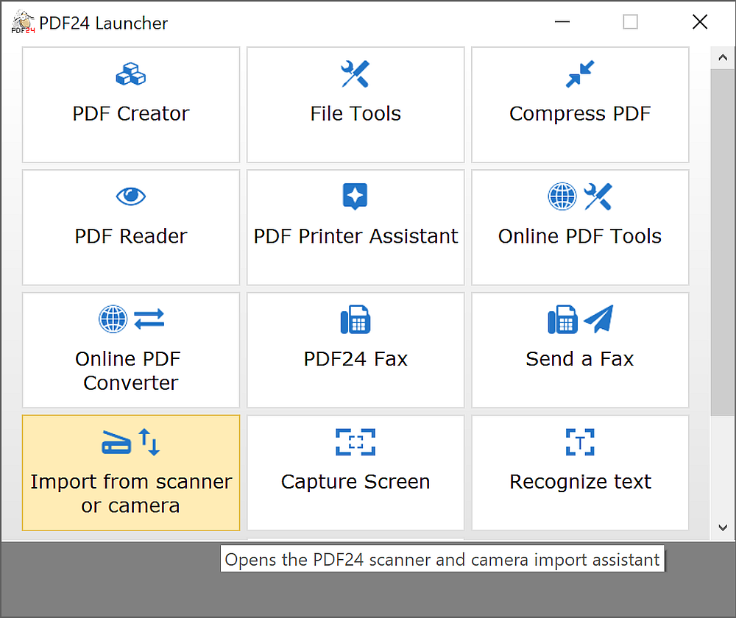Choose Send a Fax label
The image size is (736, 618).
click(x=580, y=359)
